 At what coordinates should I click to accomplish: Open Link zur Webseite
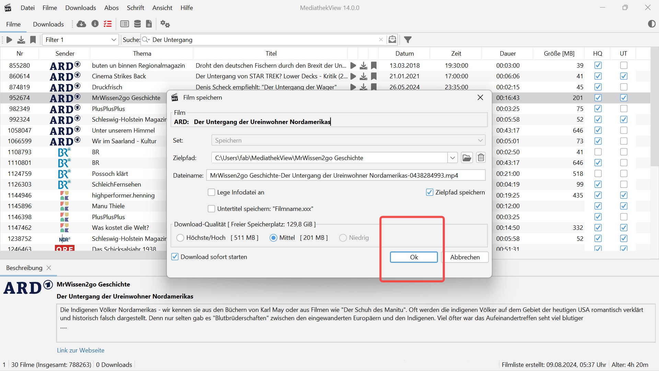click(81, 350)
